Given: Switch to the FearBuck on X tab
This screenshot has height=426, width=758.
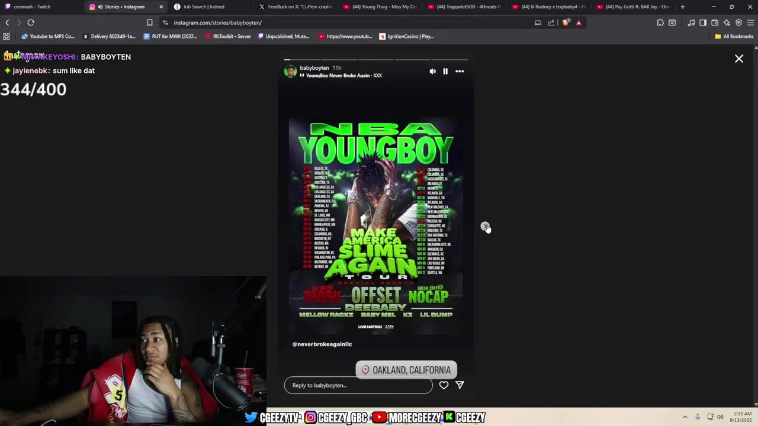Looking at the screenshot, I should tap(296, 7).
